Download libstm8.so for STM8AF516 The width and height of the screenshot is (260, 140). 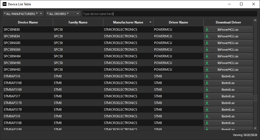click(228, 76)
